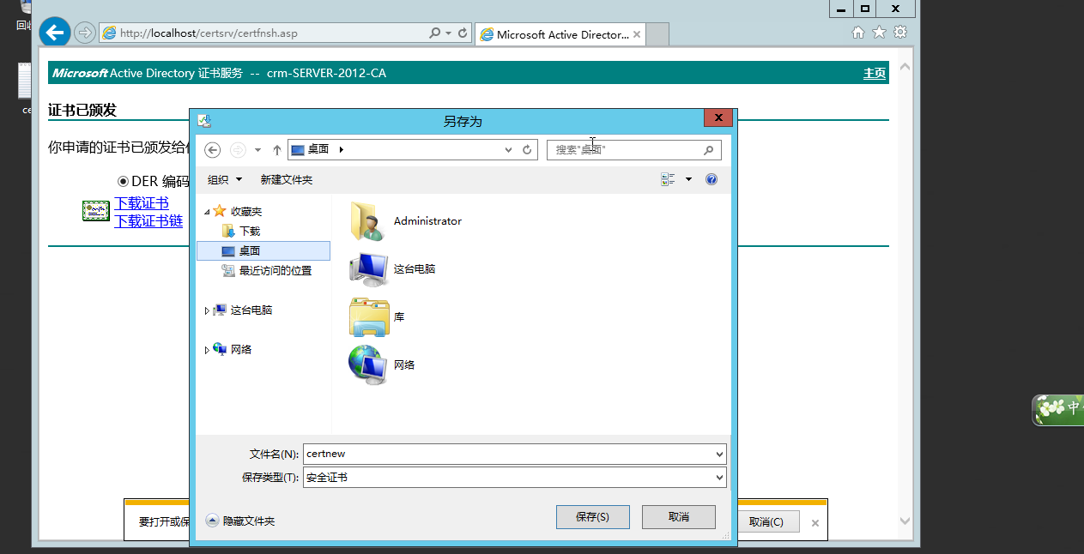Click 取消(C) in the IE download bar
Viewport: 1084px width, 554px height.
point(766,522)
